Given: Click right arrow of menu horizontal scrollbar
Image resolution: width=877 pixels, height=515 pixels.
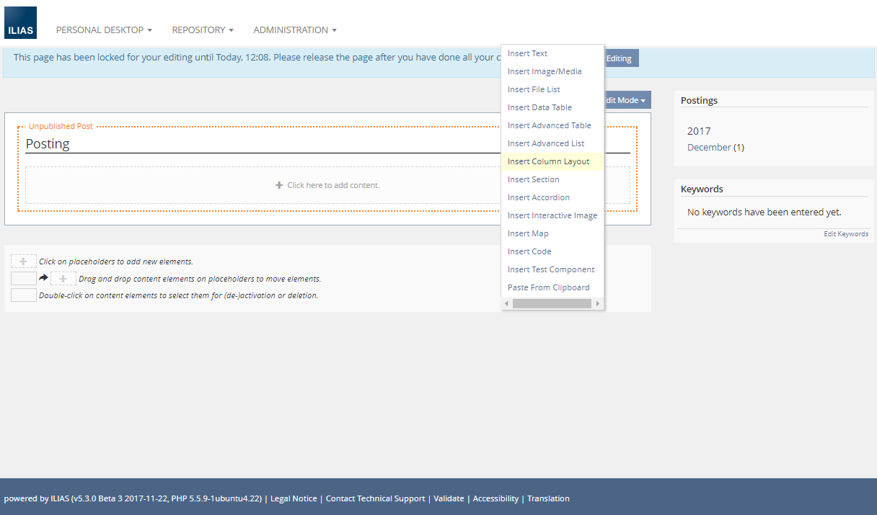Looking at the screenshot, I should [598, 304].
